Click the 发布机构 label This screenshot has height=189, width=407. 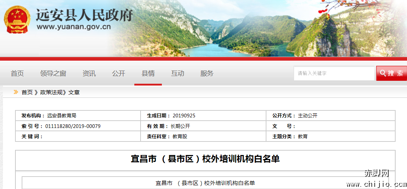point(33,116)
